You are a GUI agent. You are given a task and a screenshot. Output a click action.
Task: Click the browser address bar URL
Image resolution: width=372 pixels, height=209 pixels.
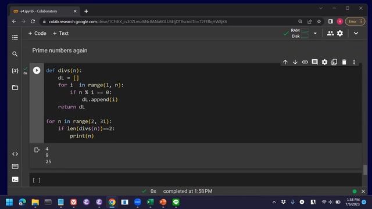coord(138,21)
